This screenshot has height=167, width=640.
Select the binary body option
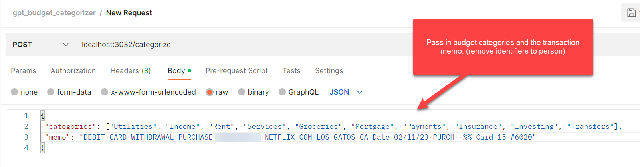242,92
